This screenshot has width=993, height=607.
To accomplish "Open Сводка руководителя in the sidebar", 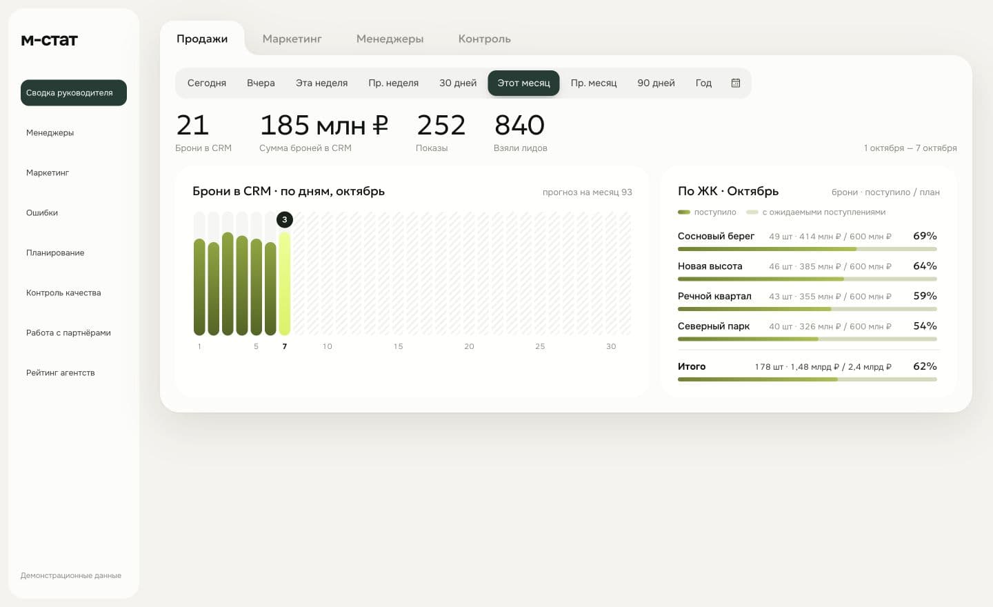I will (x=74, y=92).
